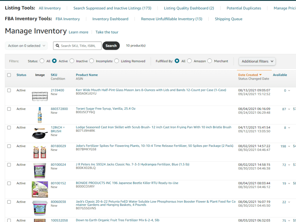This screenshot has width=296, height=222.
Task: Click Take the tour link
Action: pos(107,32)
